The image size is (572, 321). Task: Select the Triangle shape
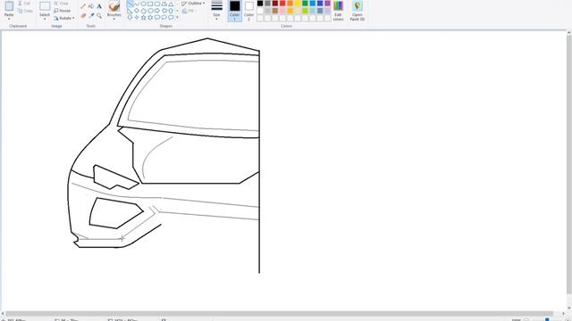(171, 4)
